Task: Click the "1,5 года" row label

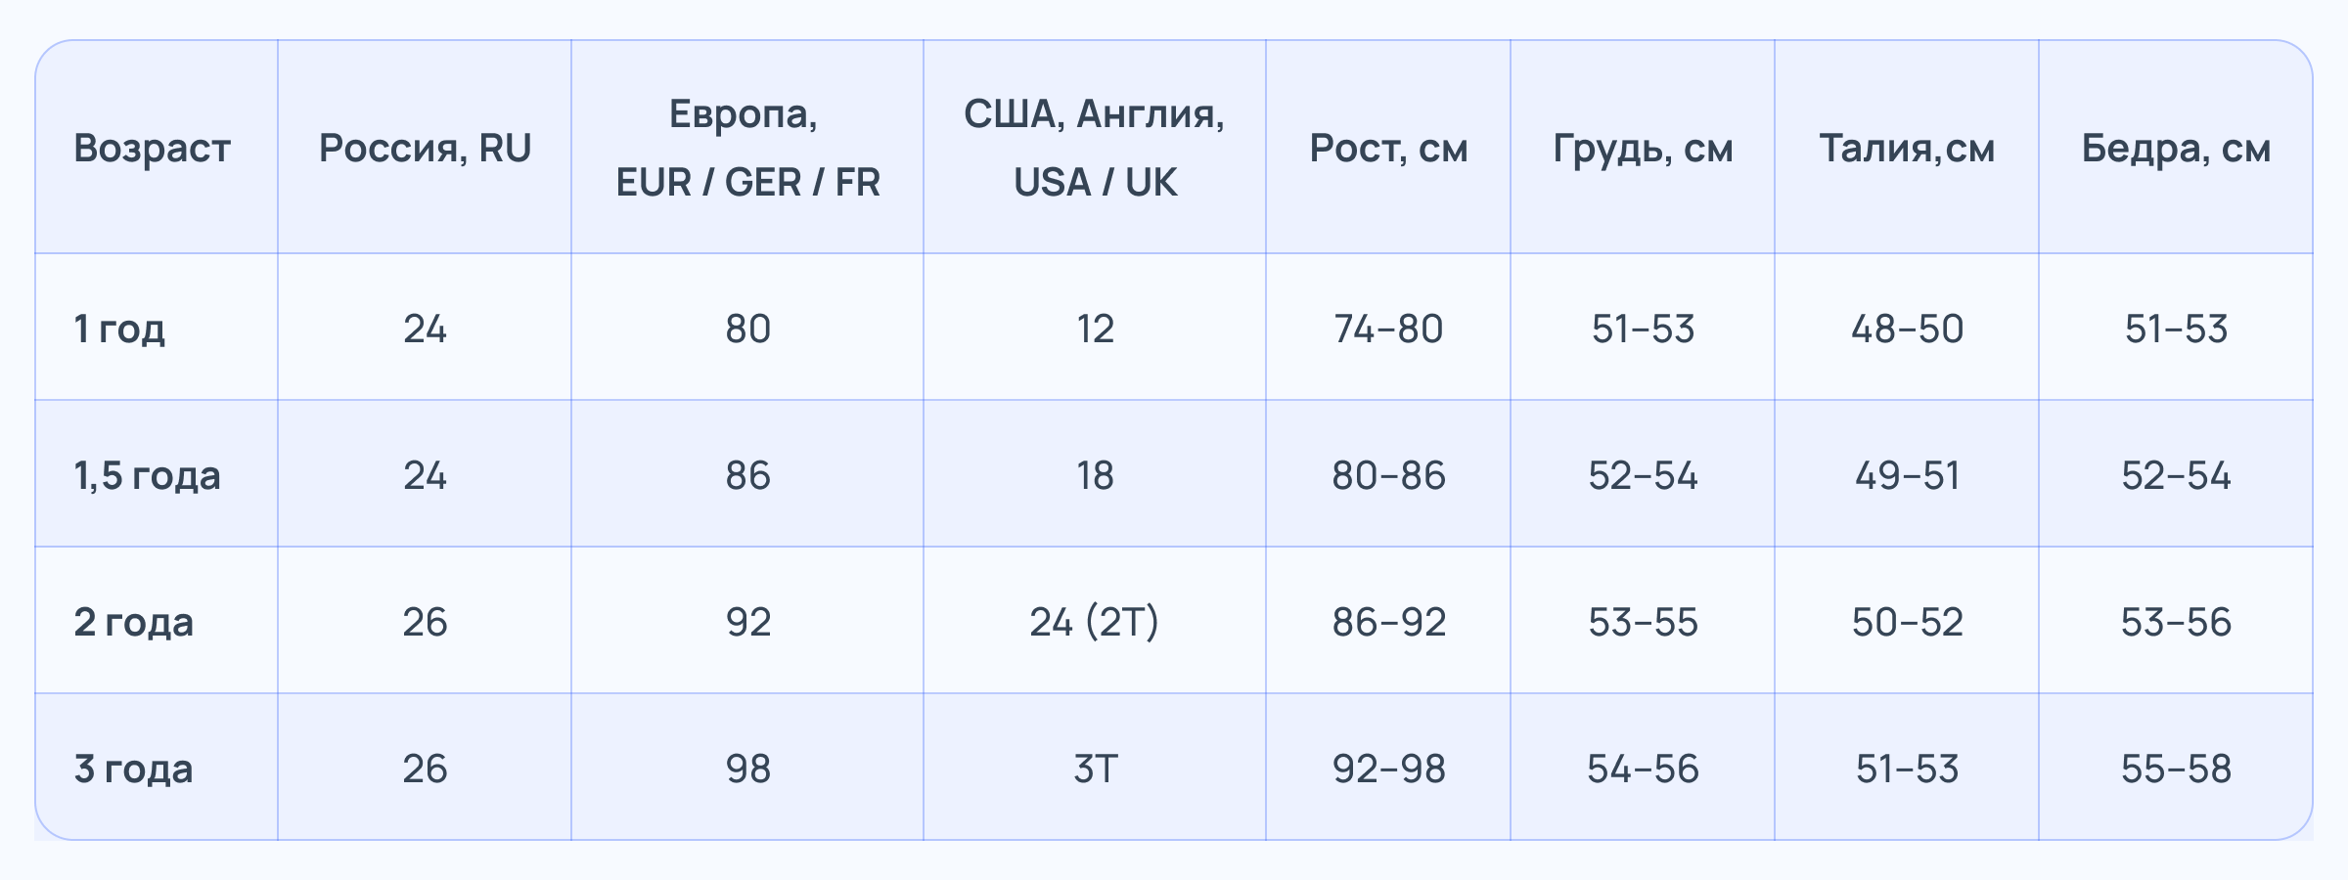Action: click(147, 475)
